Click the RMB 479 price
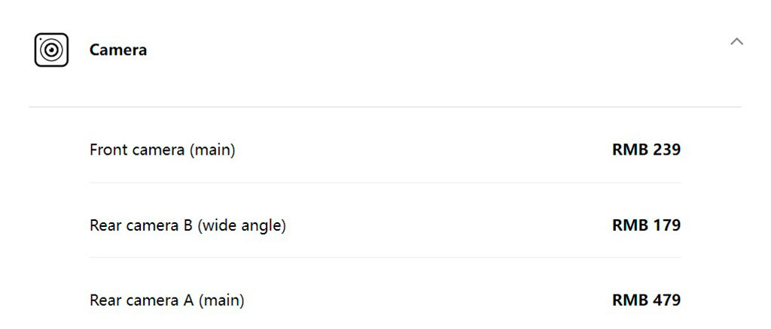771x329 pixels. tap(646, 300)
